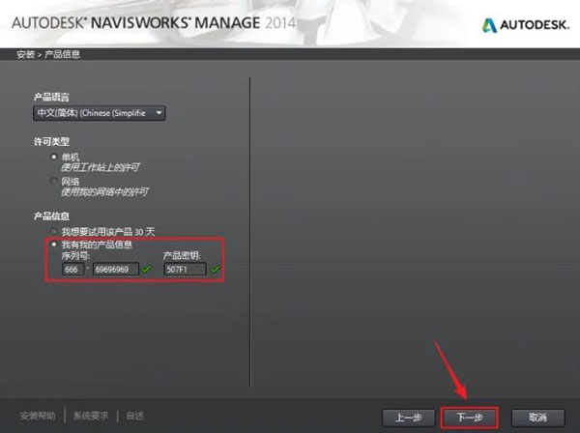Choose the 30-day trial option
This screenshot has height=433, width=580.
coord(54,231)
